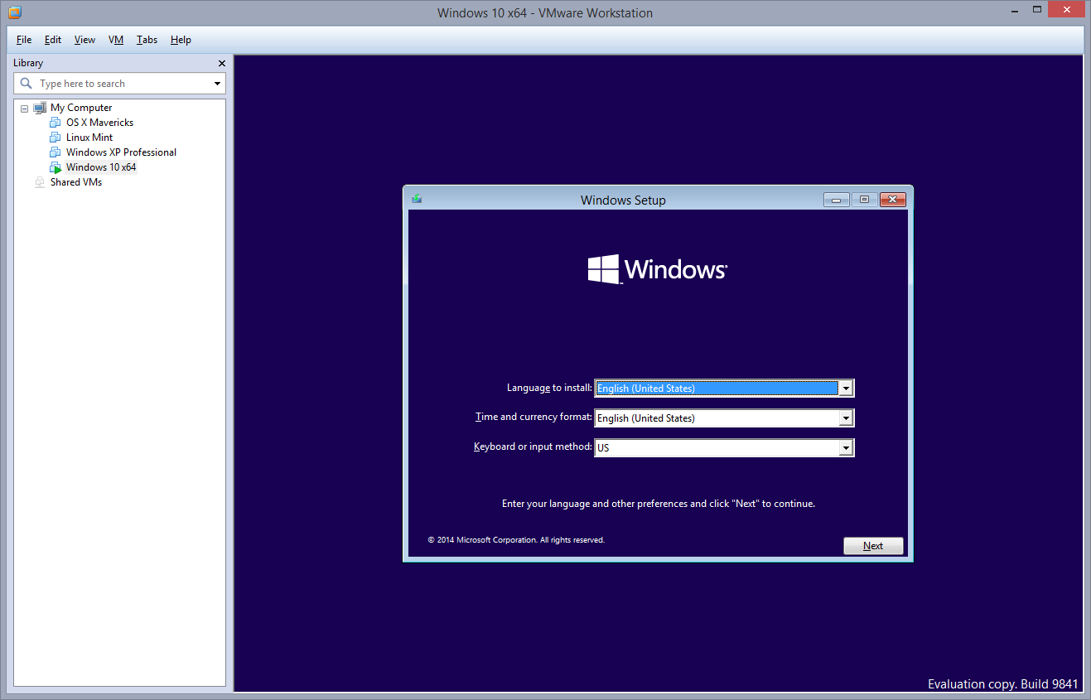Click the Linux Mint VM icon
The height and width of the screenshot is (700, 1091).
tap(56, 138)
